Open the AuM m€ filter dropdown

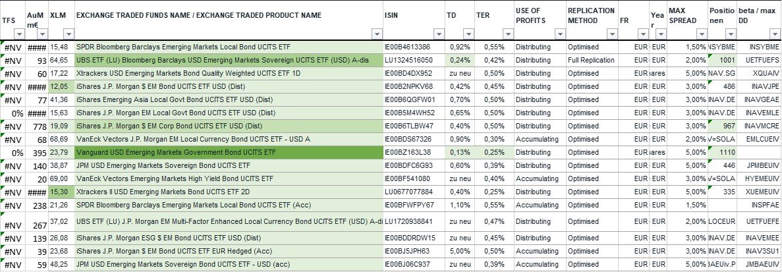point(42,34)
